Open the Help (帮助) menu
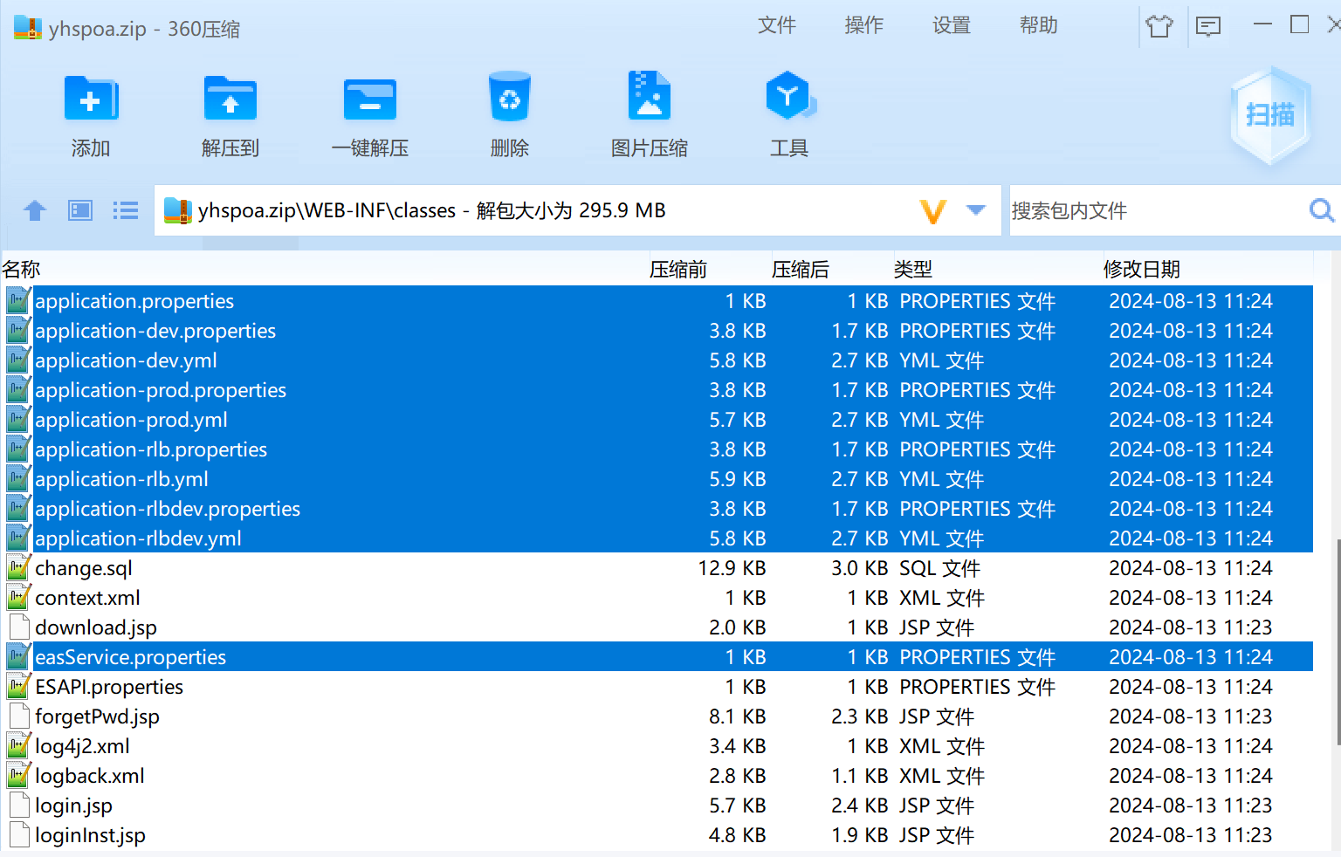Viewport: 1341px width, 857px height. tap(1038, 25)
